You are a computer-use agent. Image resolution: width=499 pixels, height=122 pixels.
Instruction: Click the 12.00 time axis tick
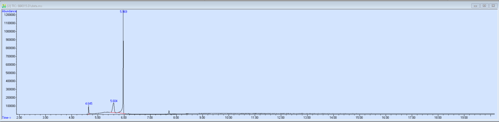tap(281, 118)
